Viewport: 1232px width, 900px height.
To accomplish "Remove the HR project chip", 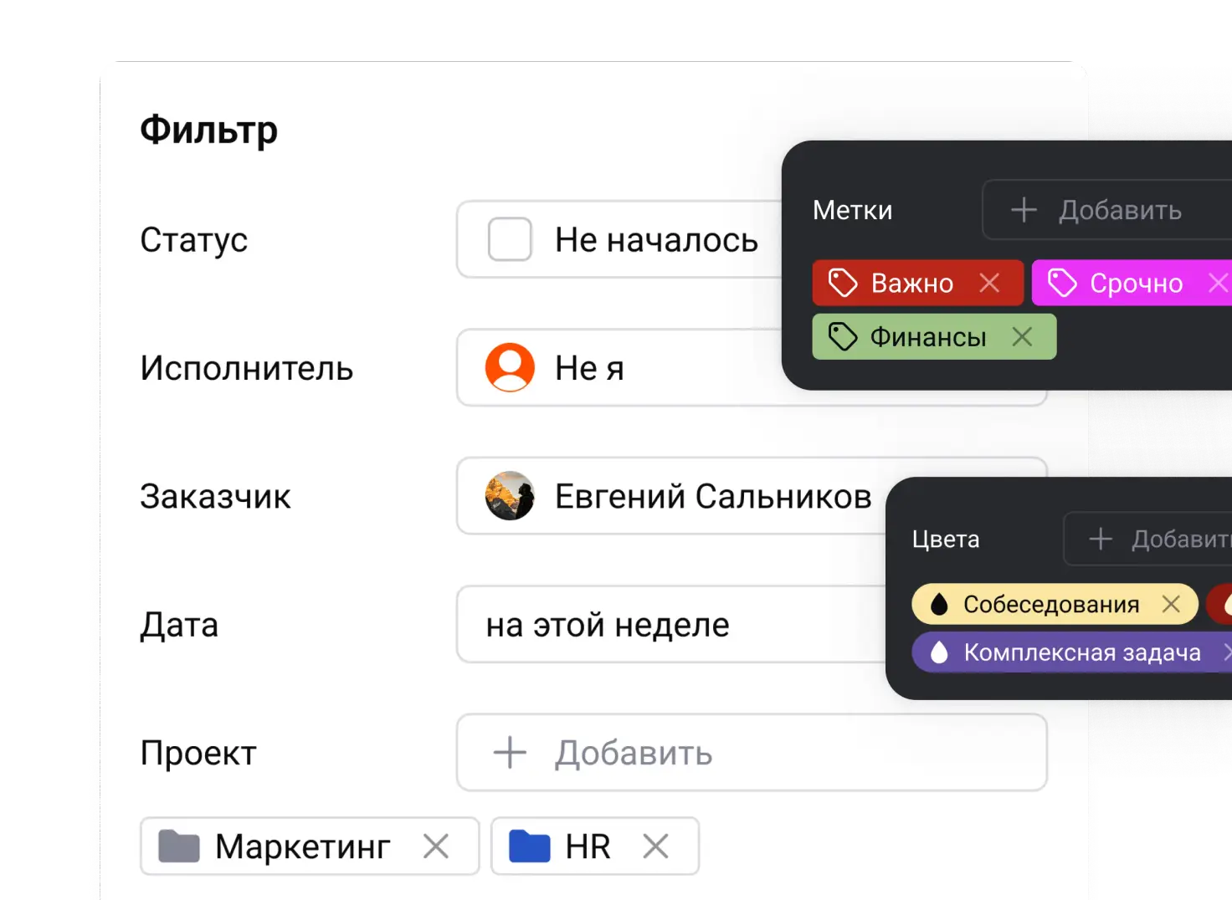I will pos(658,846).
